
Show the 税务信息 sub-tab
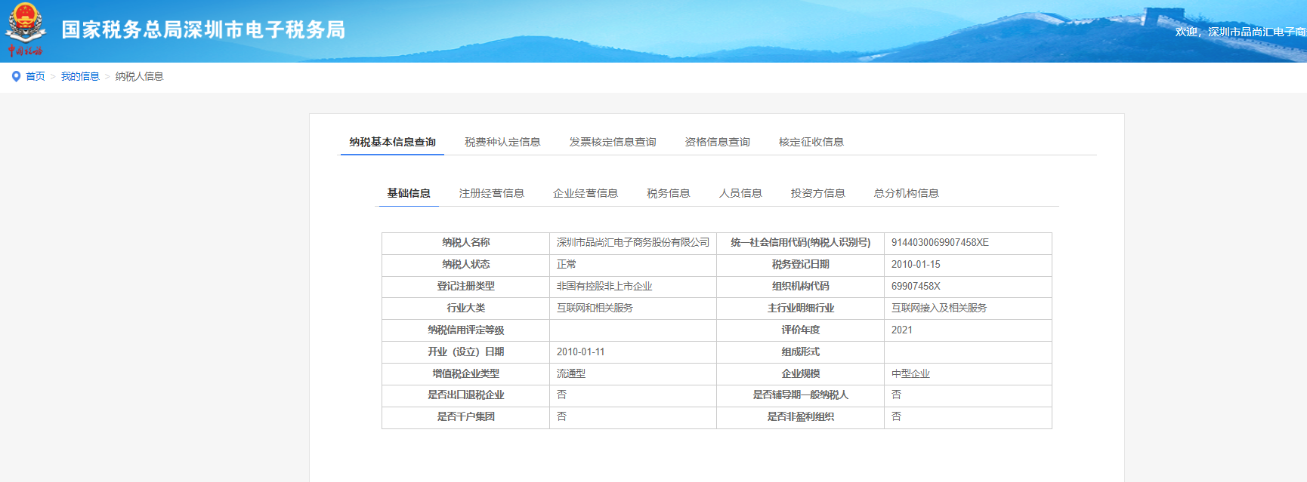coord(668,193)
